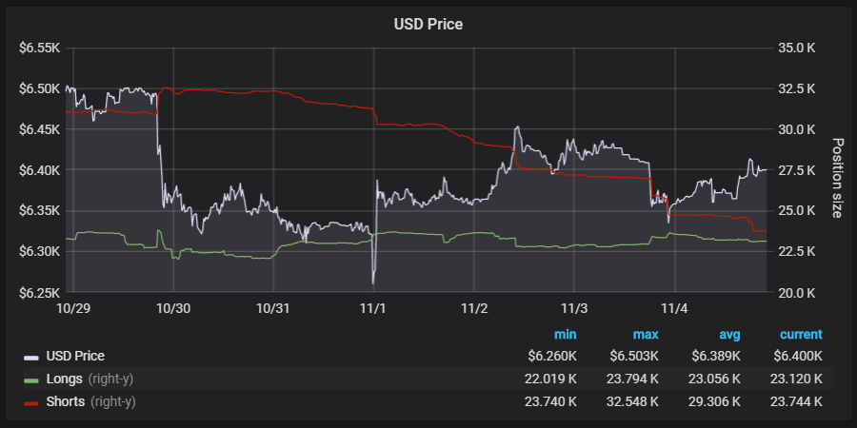Open the USD Price panel title menu
The image size is (857, 428).
coord(428,24)
